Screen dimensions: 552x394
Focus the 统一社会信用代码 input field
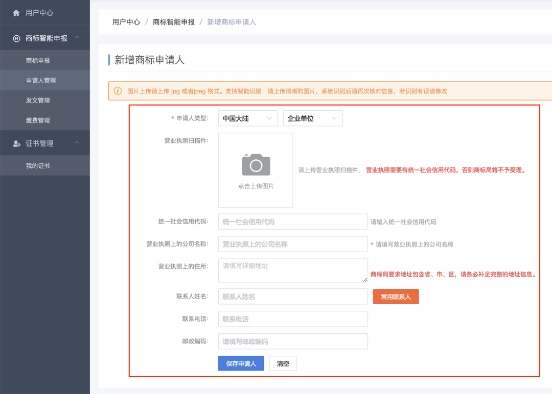tap(293, 222)
